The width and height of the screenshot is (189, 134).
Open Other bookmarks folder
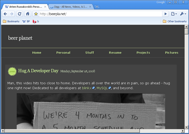click(175, 21)
